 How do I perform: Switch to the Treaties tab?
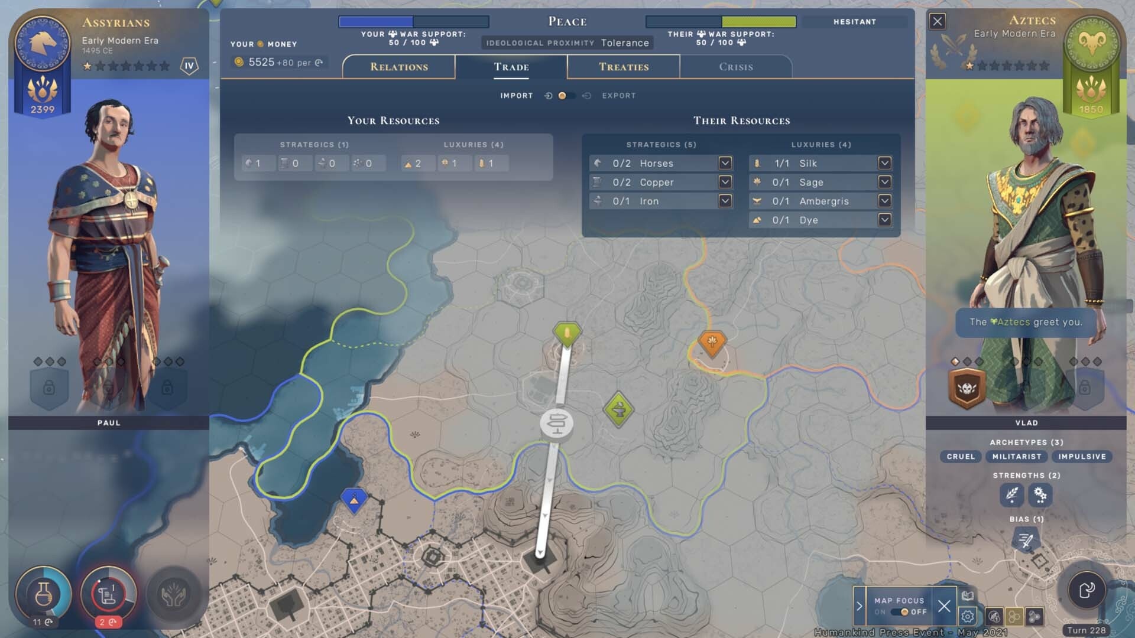623,67
